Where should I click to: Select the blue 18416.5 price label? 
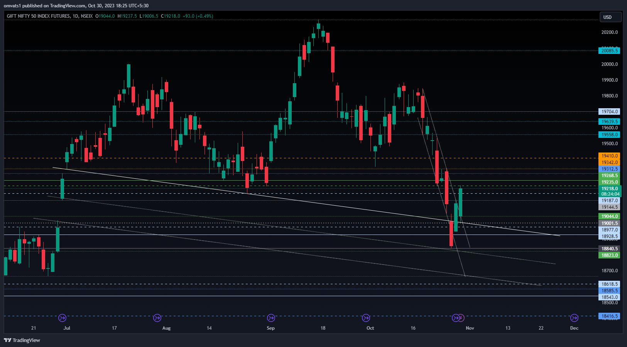tap(610, 316)
